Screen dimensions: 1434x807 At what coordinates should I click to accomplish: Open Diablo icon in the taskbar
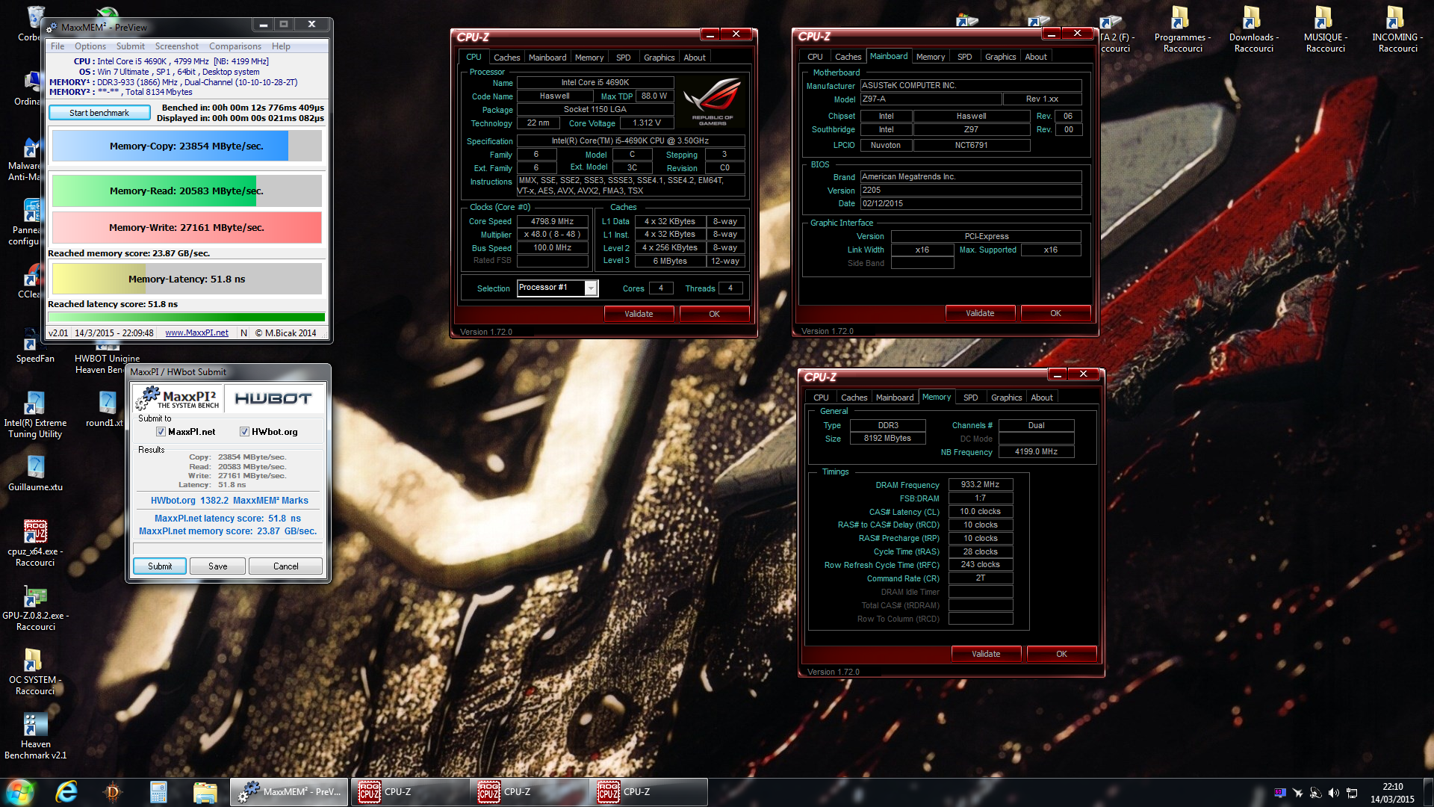click(113, 792)
